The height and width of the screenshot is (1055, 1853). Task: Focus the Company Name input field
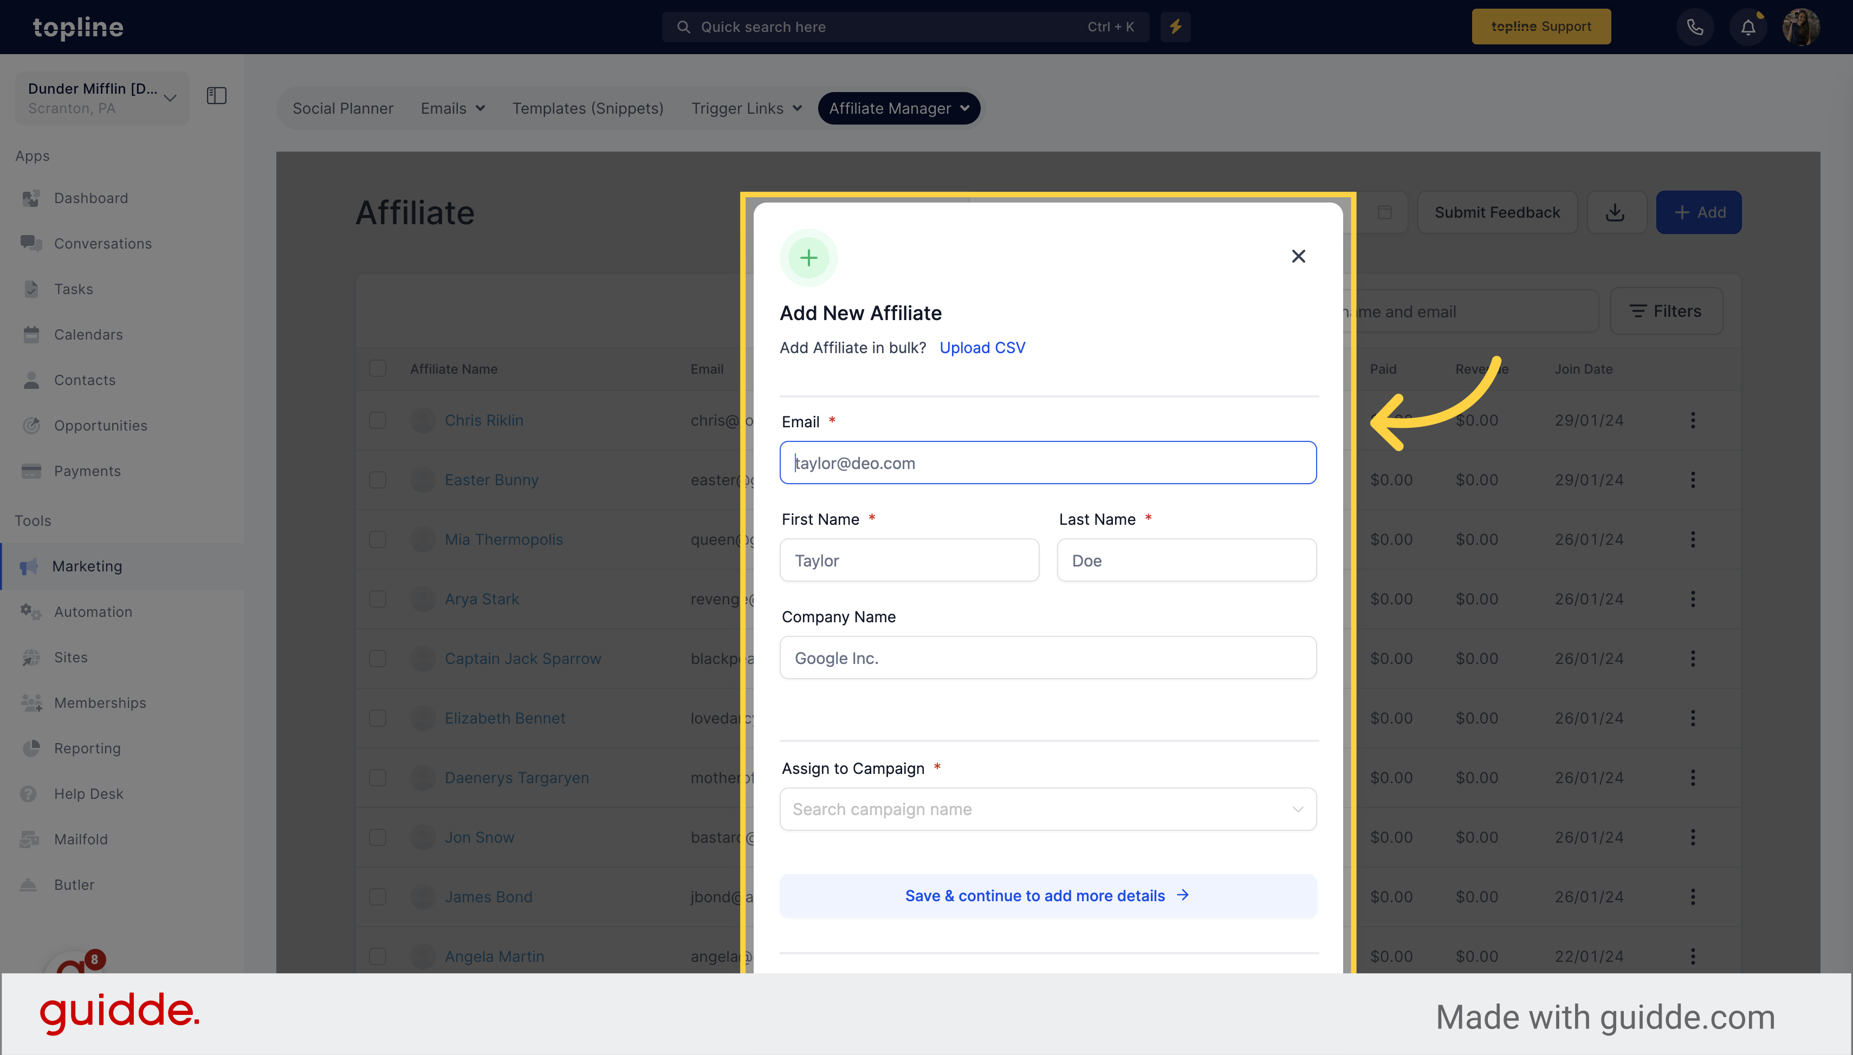[x=1048, y=657]
